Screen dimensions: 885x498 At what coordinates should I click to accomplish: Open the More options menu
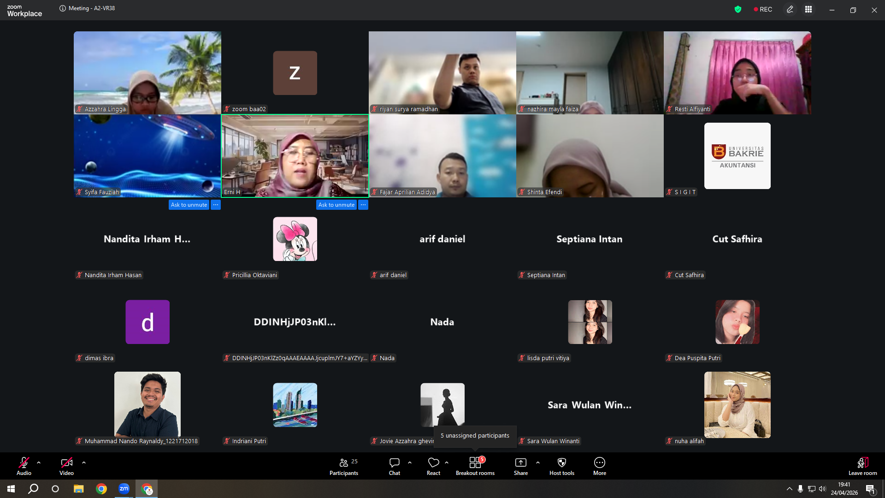(x=600, y=466)
